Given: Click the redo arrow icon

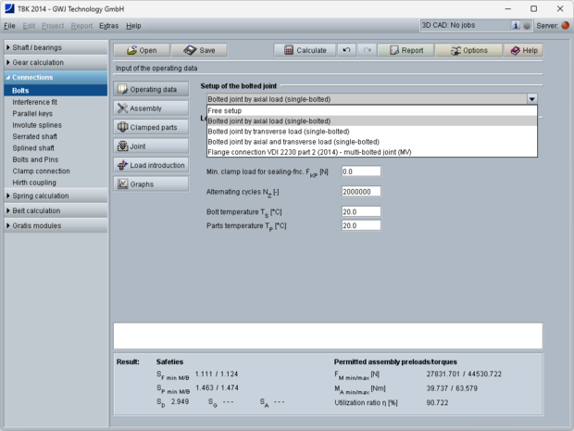Looking at the screenshot, I should pos(367,50).
